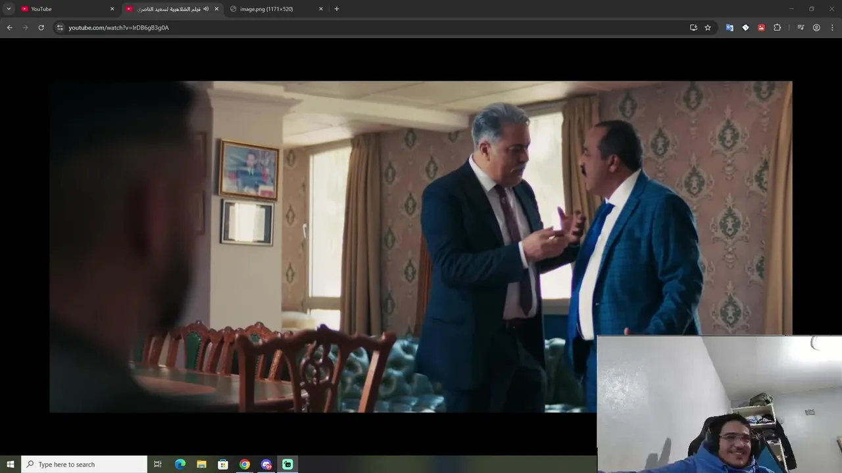Viewport: 842px width, 473px height.
Task: Bookmark this page with the star
Action: pyautogui.click(x=708, y=28)
